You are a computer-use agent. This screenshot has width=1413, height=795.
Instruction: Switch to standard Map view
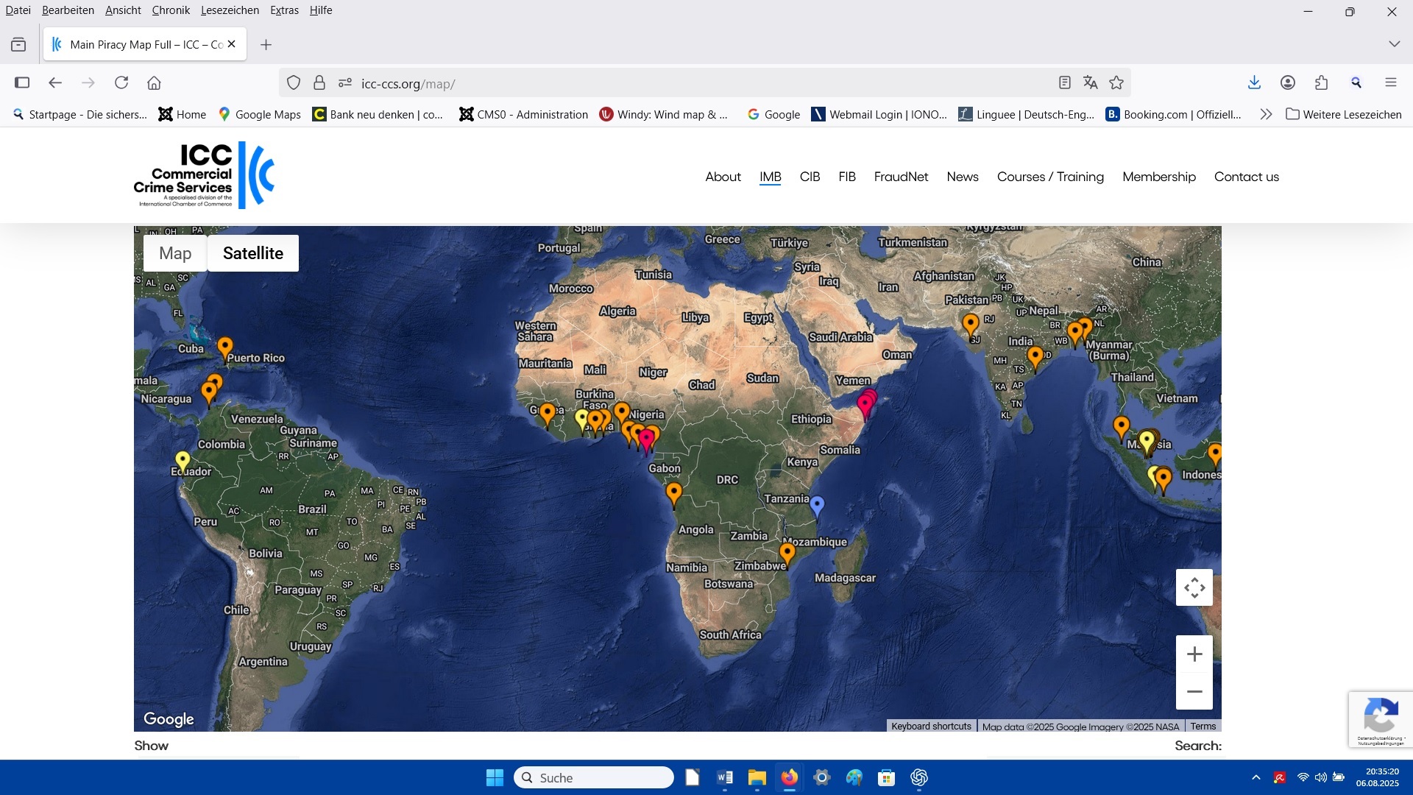tap(175, 253)
